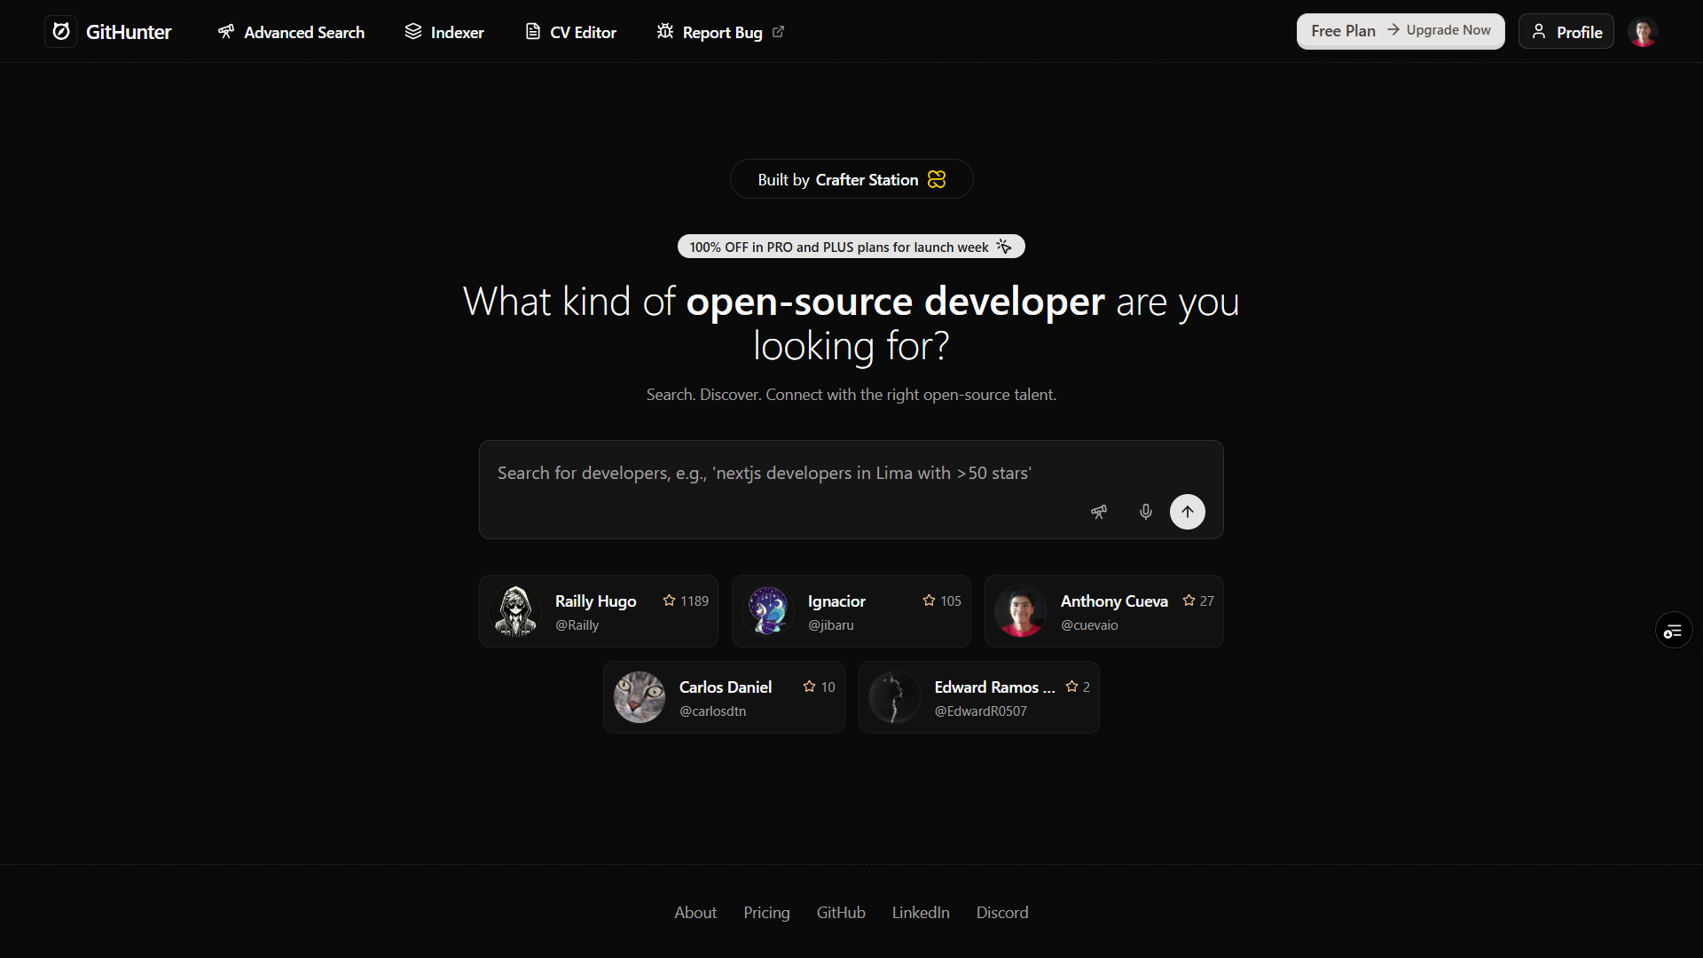Click the GitHunter logo icon

pyautogui.click(x=60, y=31)
